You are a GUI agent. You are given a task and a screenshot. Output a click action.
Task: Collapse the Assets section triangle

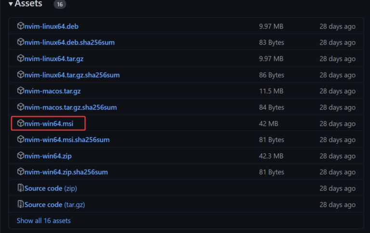[11, 4]
